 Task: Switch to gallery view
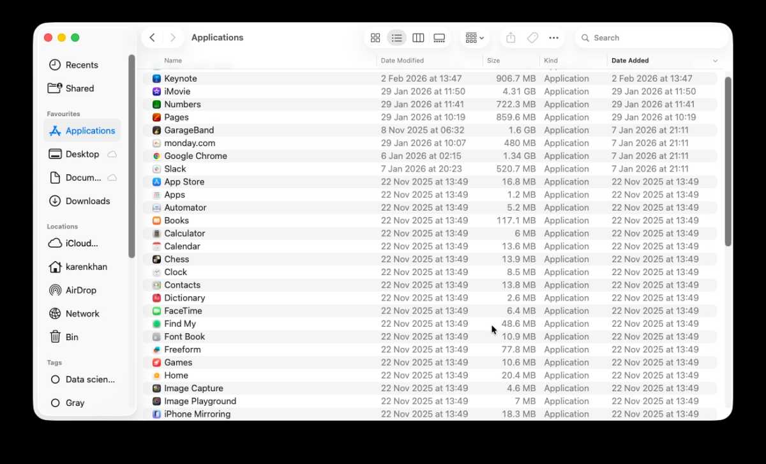coord(439,38)
